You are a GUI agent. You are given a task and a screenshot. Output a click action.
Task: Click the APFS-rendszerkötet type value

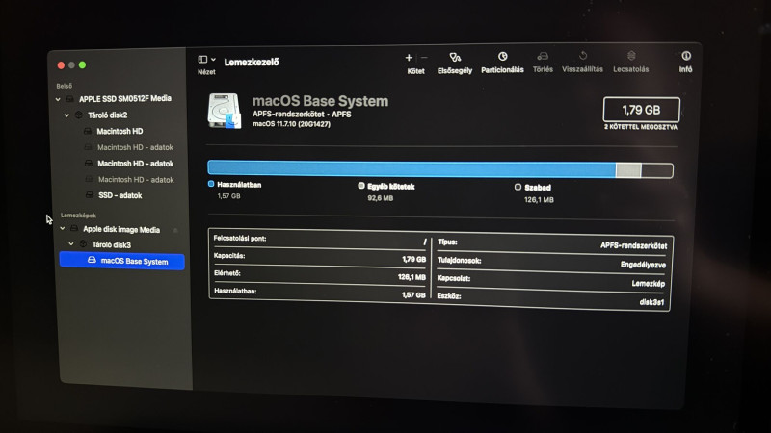coord(633,245)
